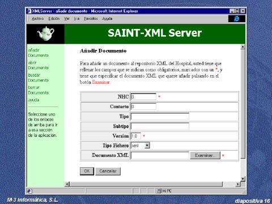The height and width of the screenshot is (204, 272).
Task: Open the Ayuda menu
Action: (x=107, y=19)
